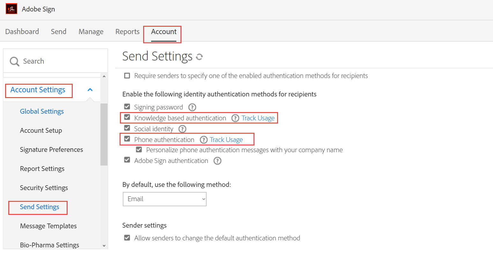Open Track Usage for Knowledge based authentication
The image size is (493, 255).
point(258,118)
